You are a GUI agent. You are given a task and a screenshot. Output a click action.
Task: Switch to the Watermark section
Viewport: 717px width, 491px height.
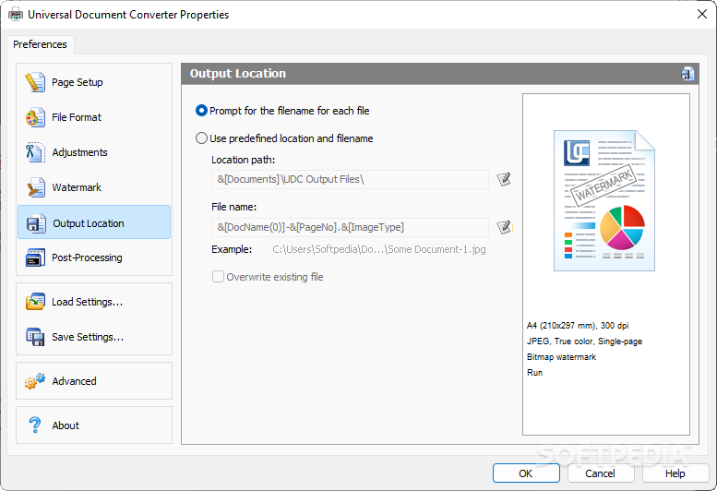[x=94, y=187]
